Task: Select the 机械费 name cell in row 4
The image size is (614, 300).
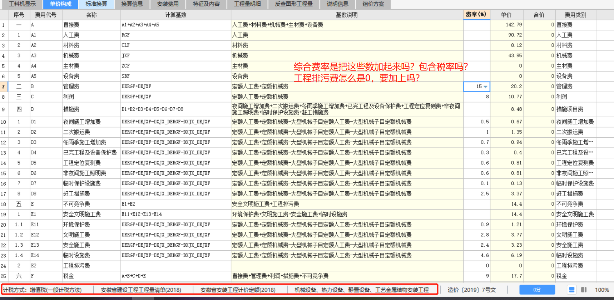Action: tap(91, 56)
